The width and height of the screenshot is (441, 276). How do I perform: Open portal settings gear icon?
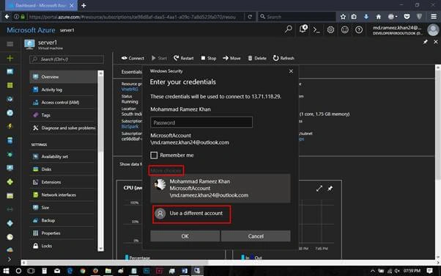click(331, 29)
